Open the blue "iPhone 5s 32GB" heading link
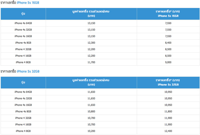 pyautogui.click(x=28, y=71)
